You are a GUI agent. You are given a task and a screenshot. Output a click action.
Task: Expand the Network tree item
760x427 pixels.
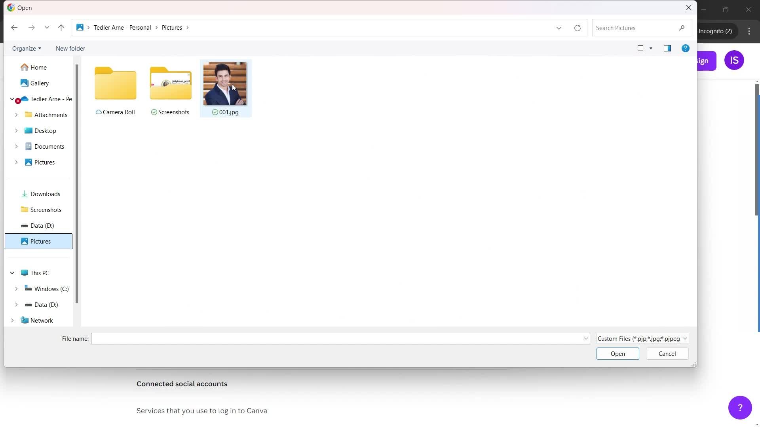(x=11, y=320)
